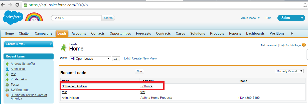Click the browser forward arrow

(x=10, y=5)
